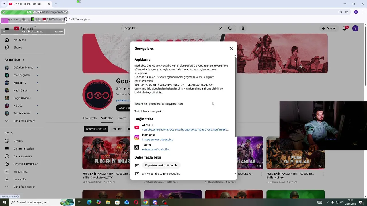The height and width of the screenshot is (206, 367).
Task: Open the twitter.com/GooGoBro link
Action: coord(156,150)
